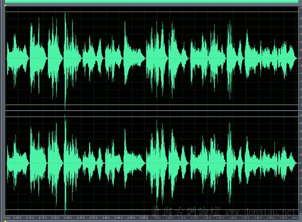Click the lower channel amplitude ruler on right
The height and width of the screenshot is (222, 302).
coord(299,162)
